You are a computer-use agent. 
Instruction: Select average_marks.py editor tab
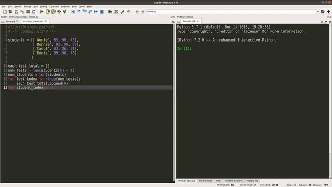pyautogui.click(x=33, y=21)
